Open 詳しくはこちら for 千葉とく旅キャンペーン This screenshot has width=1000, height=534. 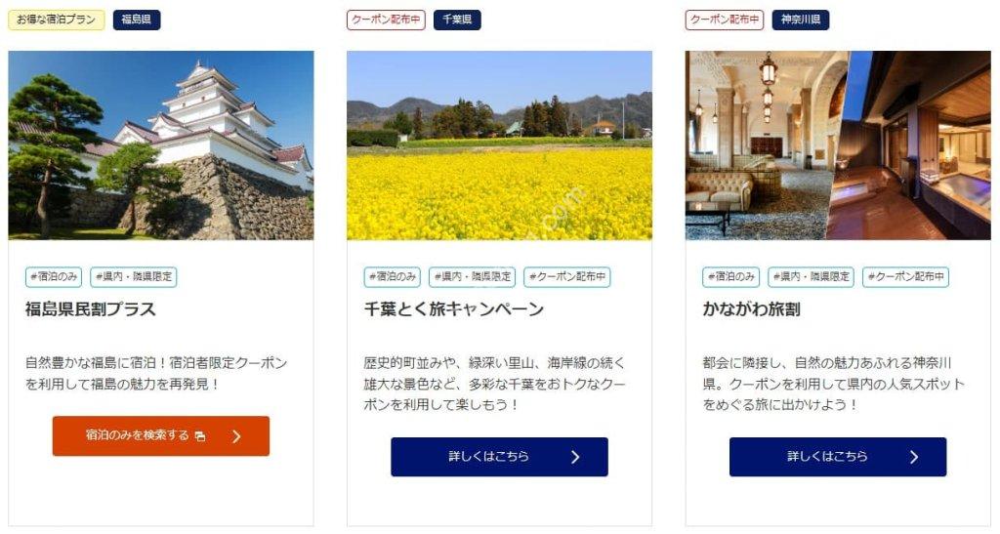[499, 457]
